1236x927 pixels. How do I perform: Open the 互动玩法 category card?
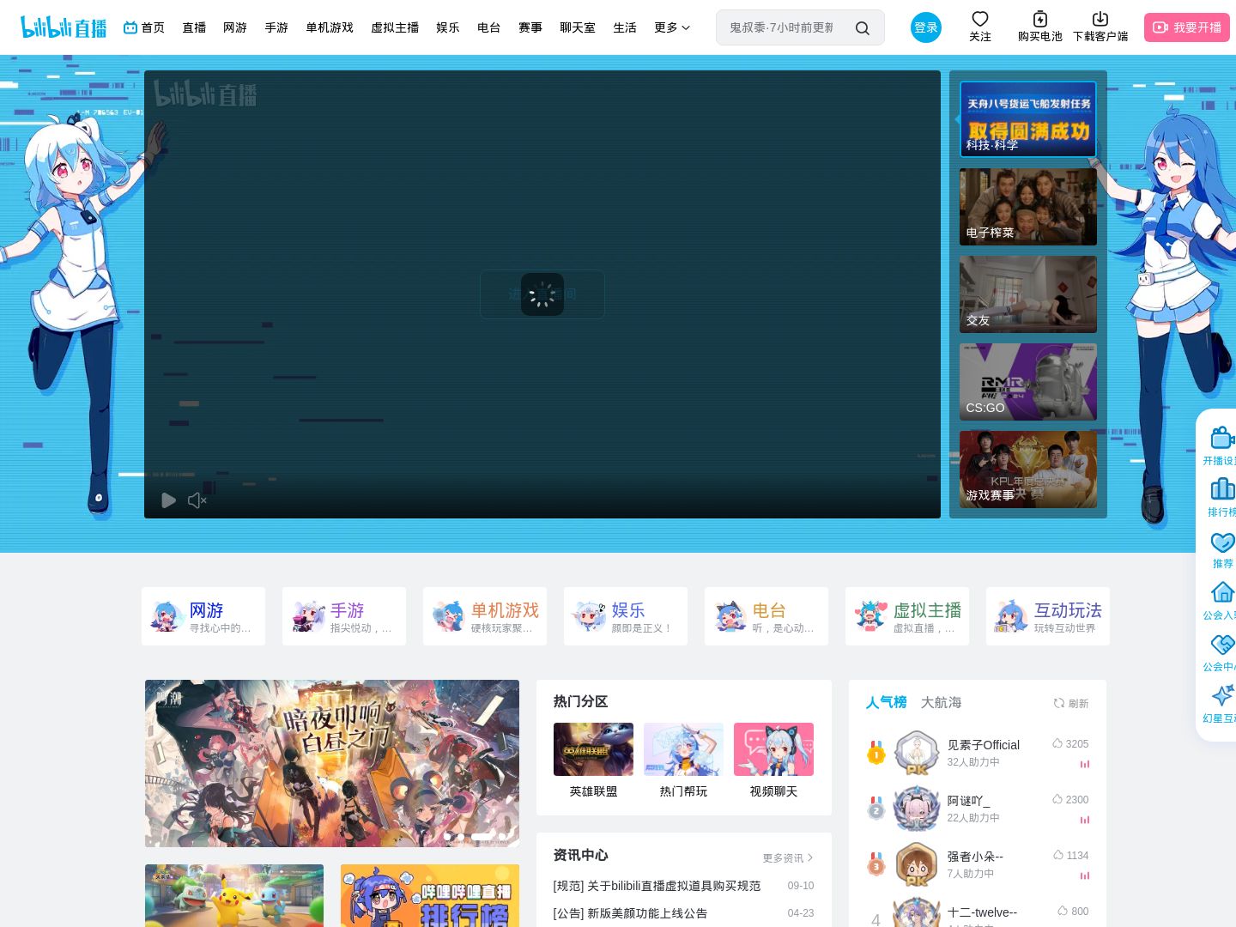[1048, 616]
